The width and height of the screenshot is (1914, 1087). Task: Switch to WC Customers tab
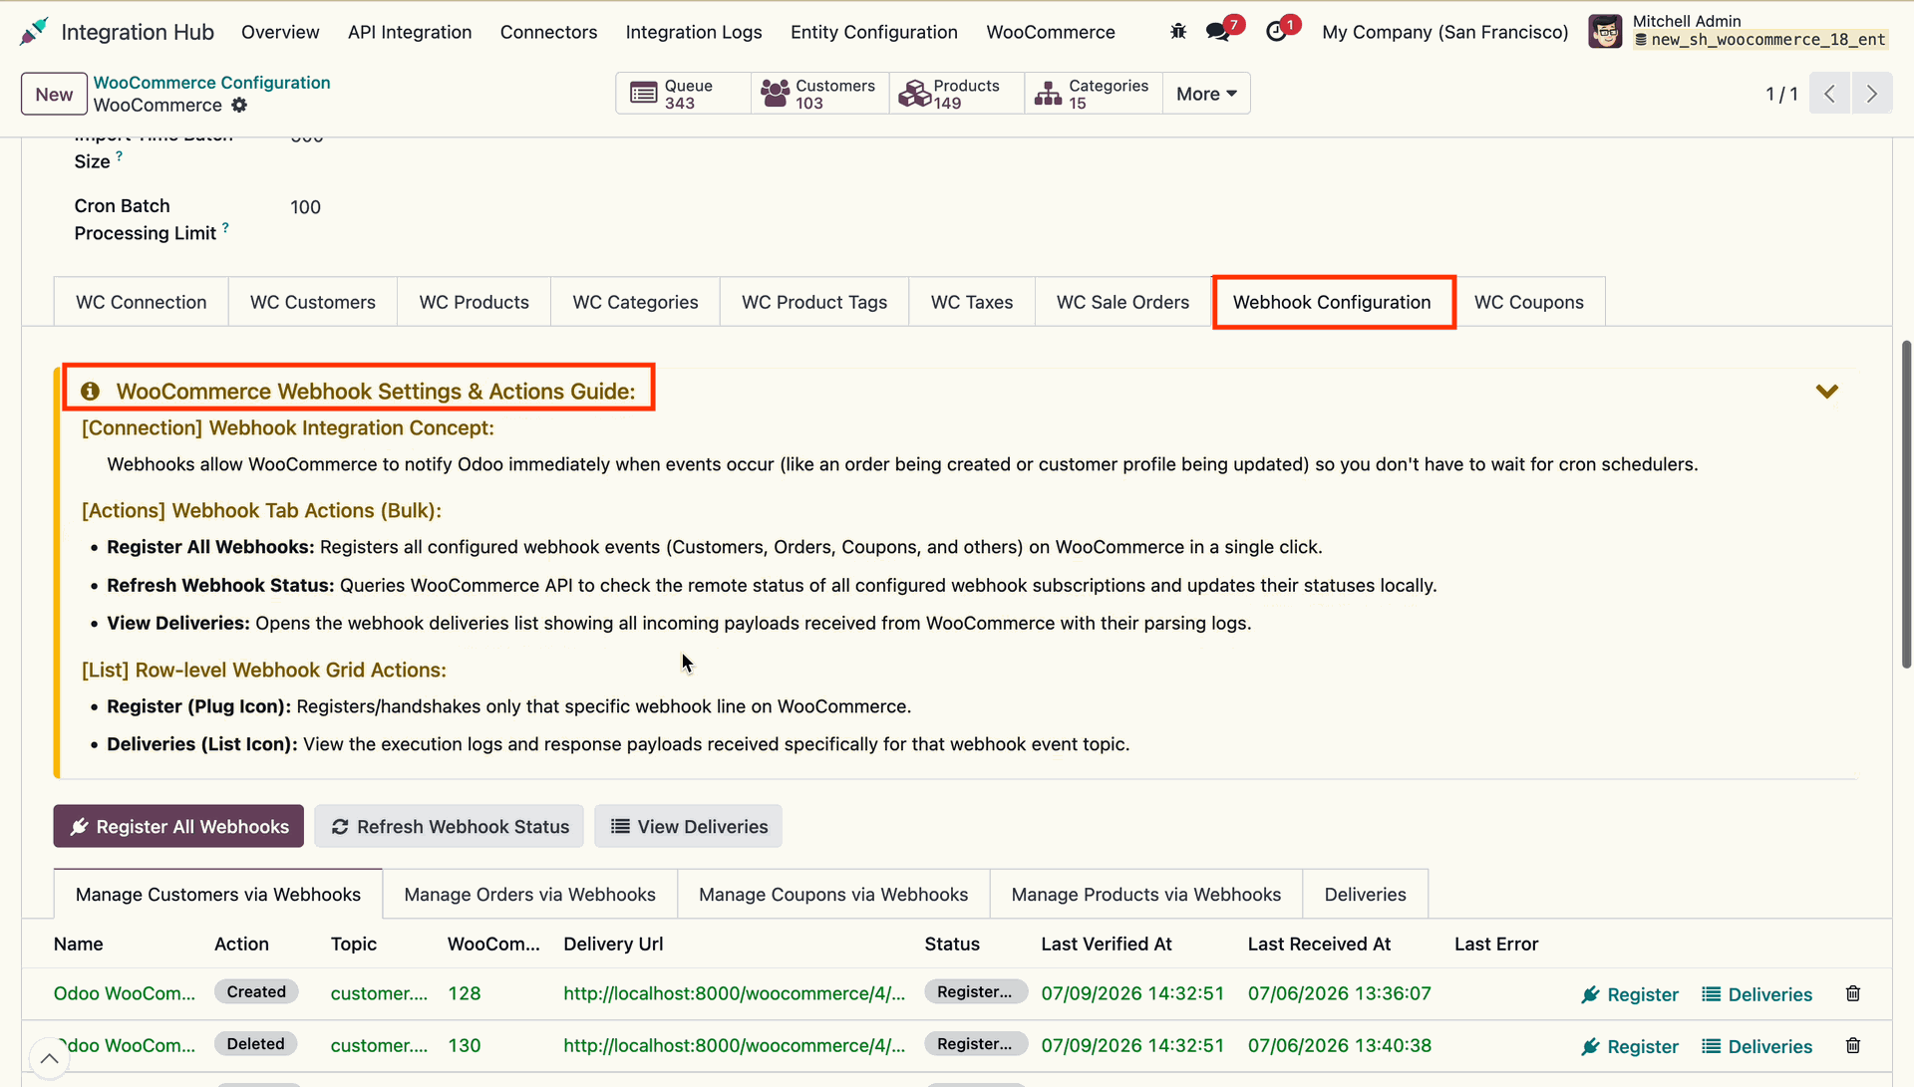tap(312, 302)
